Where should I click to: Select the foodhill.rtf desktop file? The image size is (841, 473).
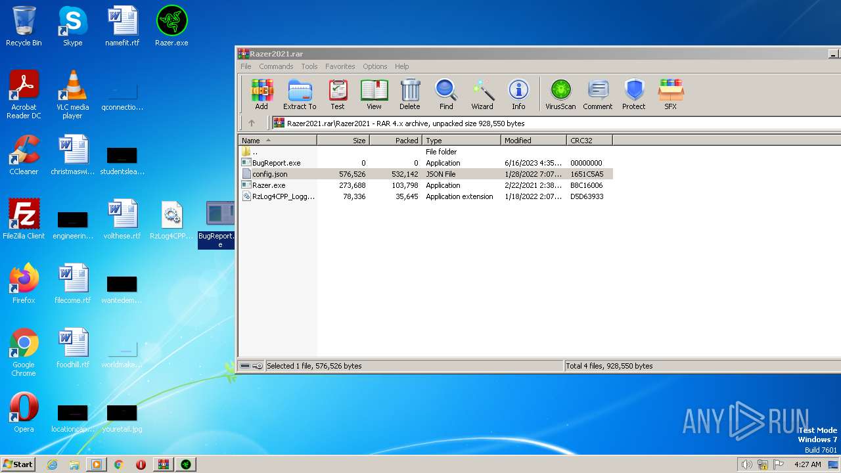[73, 348]
